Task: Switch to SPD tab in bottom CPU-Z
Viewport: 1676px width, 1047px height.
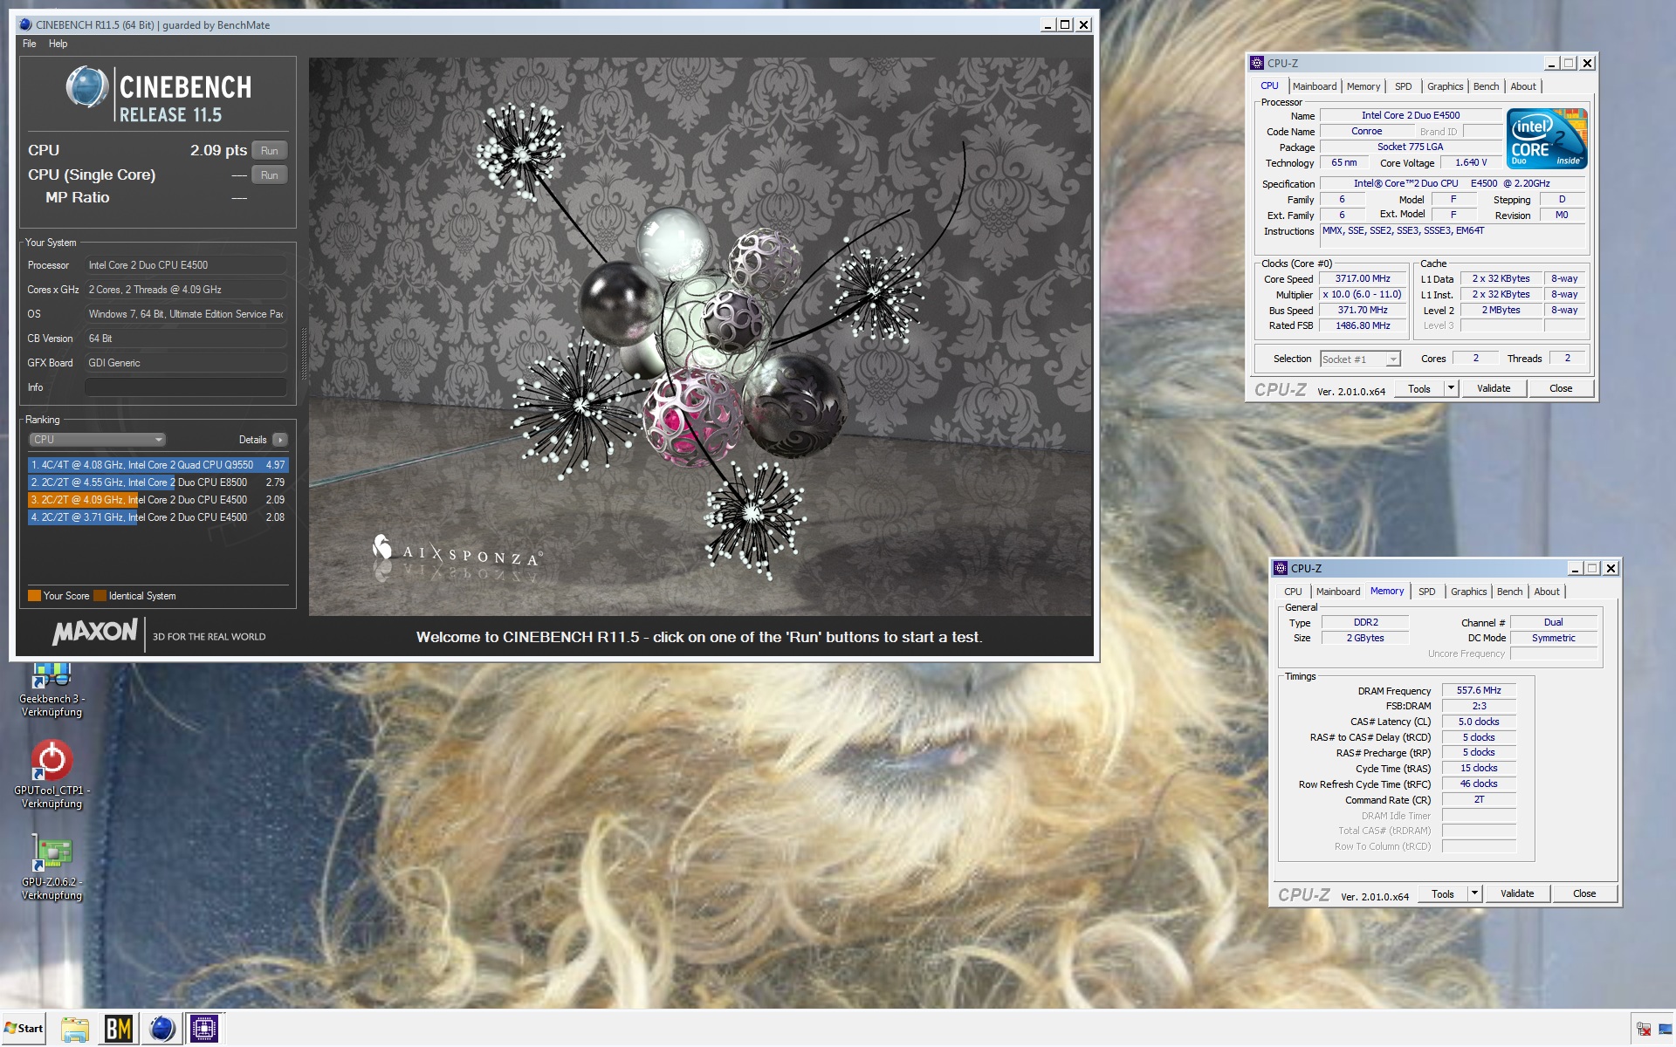Action: pyautogui.click(x=1426, y=592)
